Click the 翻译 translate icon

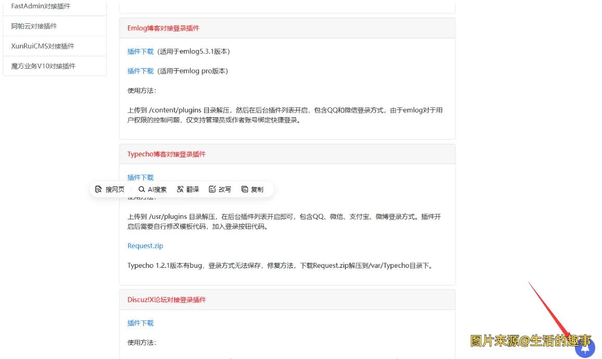click(187, 189)
